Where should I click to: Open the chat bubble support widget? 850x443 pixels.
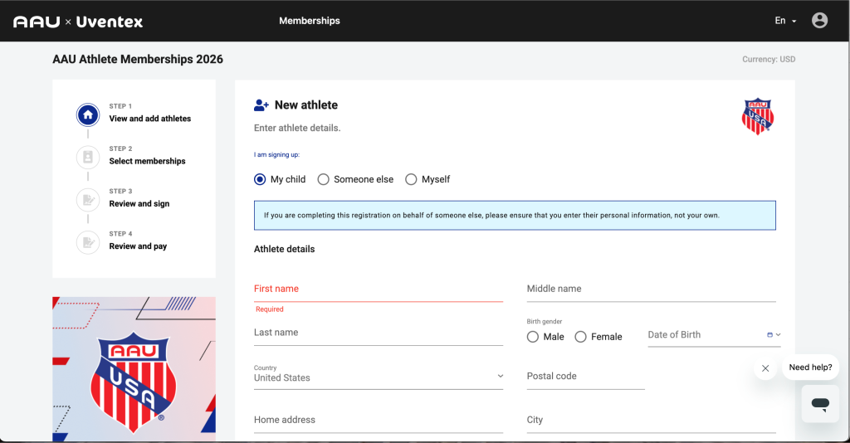820,404
